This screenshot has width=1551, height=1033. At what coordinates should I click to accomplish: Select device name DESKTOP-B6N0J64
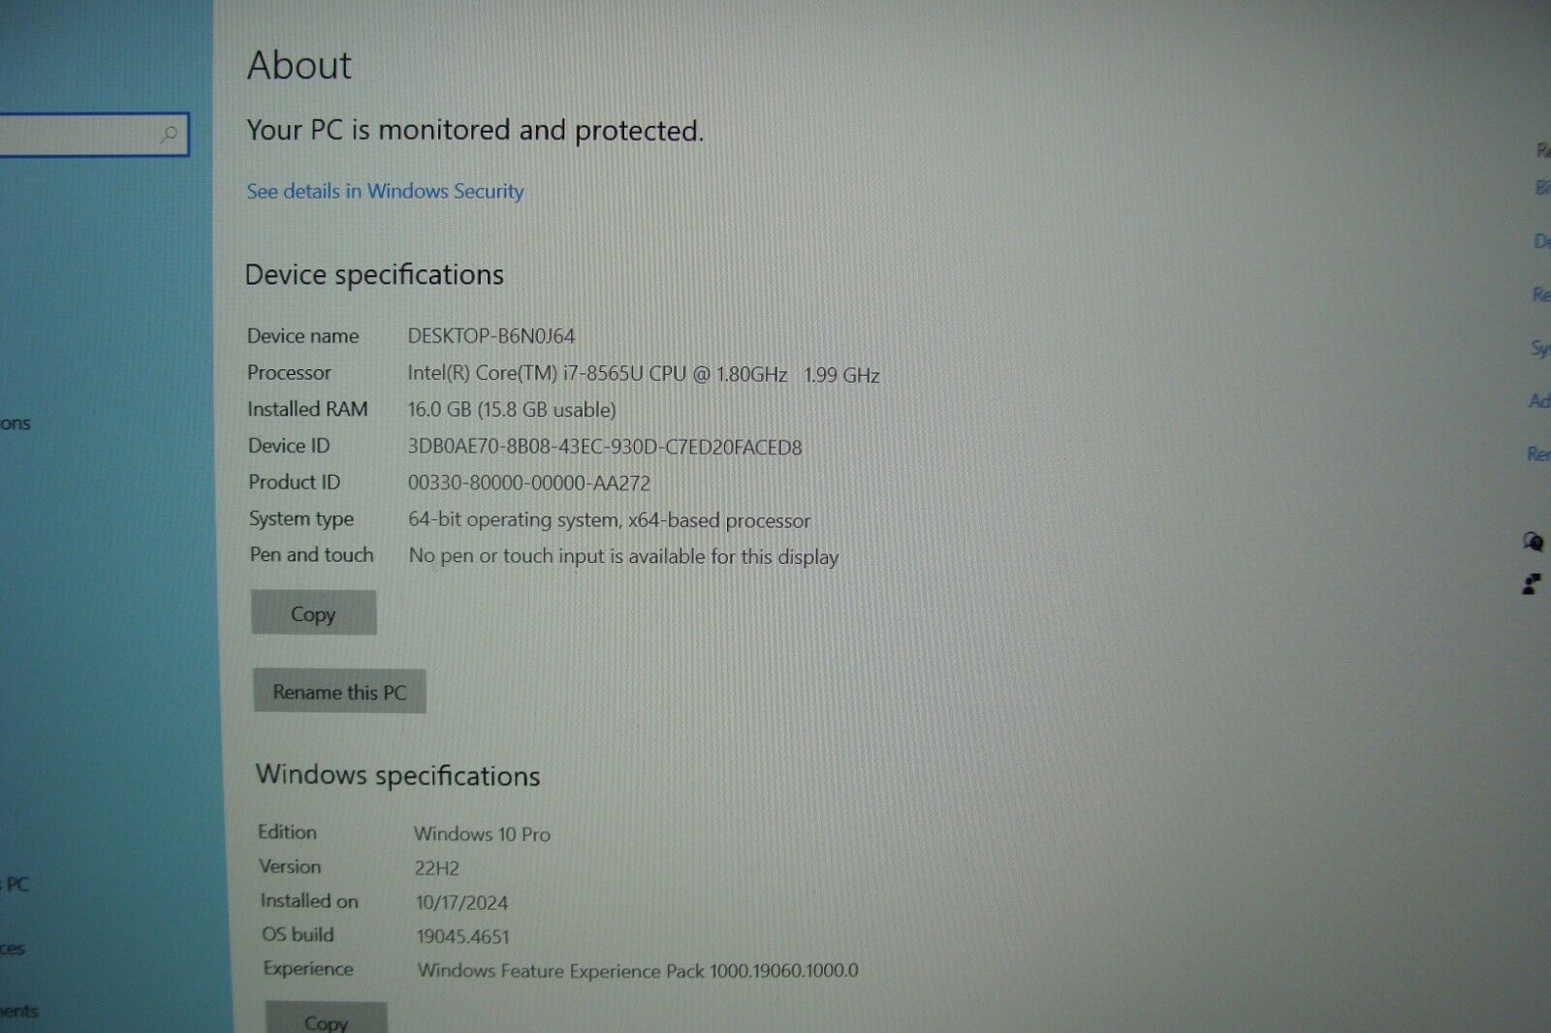click(491, 336)
